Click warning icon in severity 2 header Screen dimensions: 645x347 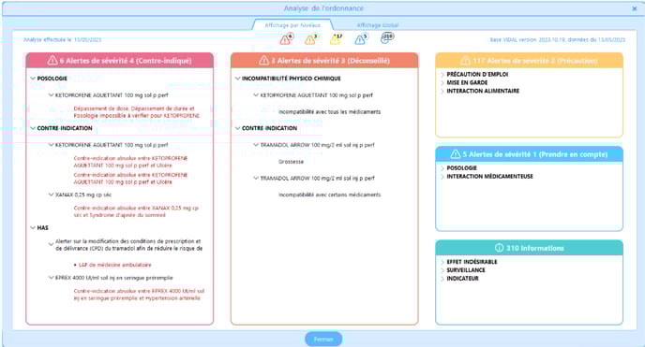click(466, 61)
